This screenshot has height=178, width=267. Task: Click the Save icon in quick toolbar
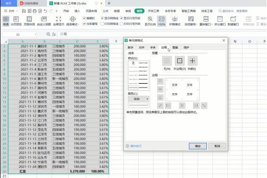tap(24, 11)
